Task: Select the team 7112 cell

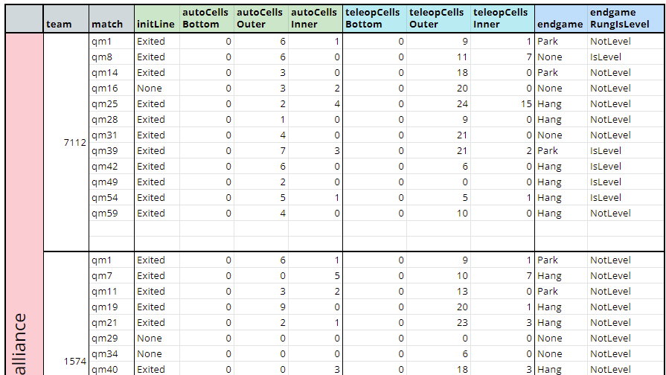Action: click(65, 142)
